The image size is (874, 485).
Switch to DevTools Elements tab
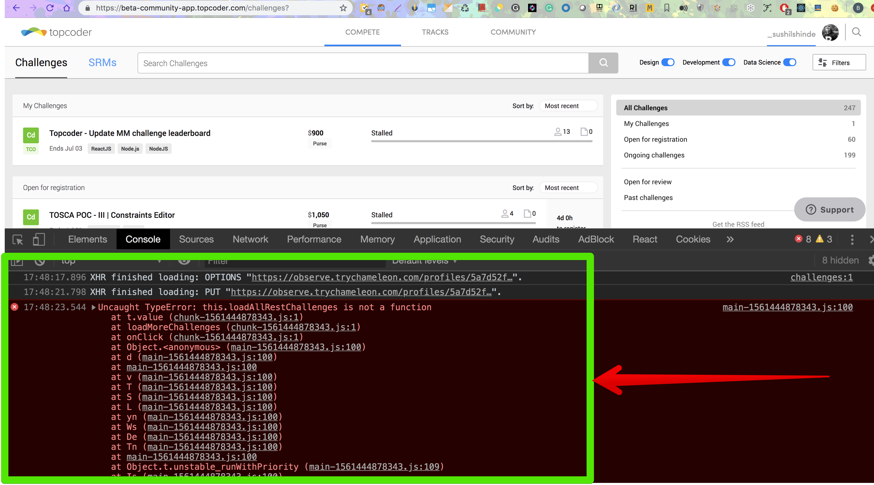(88, 239)
